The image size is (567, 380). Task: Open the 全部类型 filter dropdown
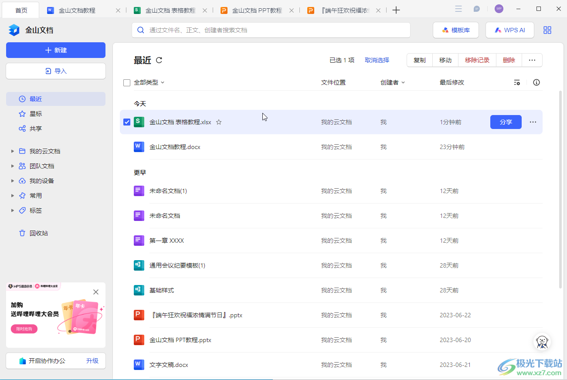pos(149,82)
